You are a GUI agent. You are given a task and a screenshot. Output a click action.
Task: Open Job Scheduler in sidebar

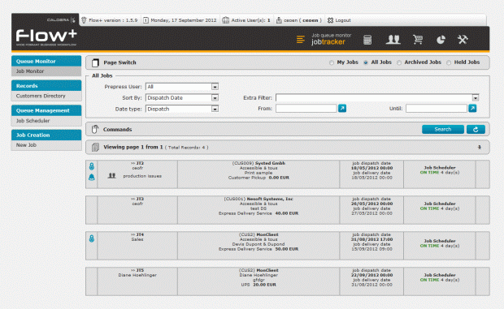point(46,121)
